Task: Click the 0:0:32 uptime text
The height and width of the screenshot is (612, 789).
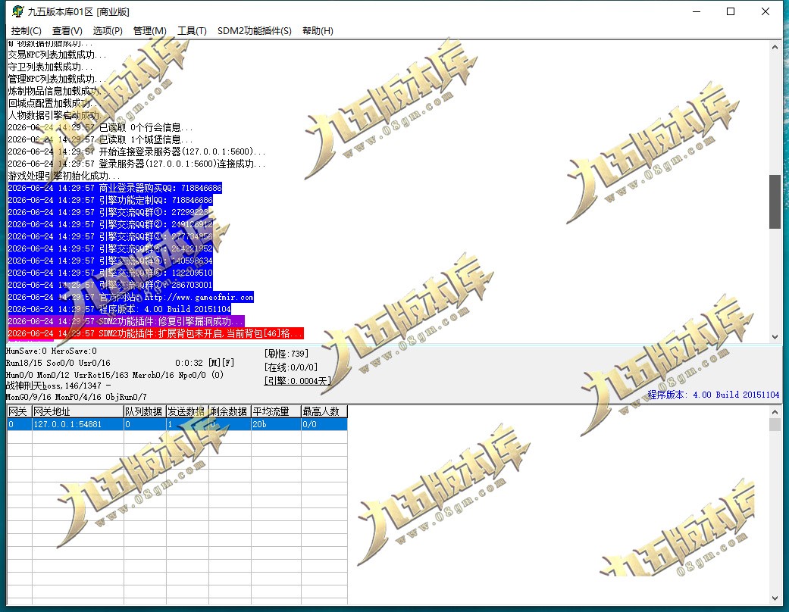Action: 189,363
